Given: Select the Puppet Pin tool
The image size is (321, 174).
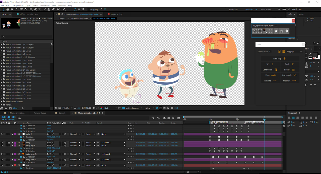Looking at the screenshot, I should pos(64,9).
